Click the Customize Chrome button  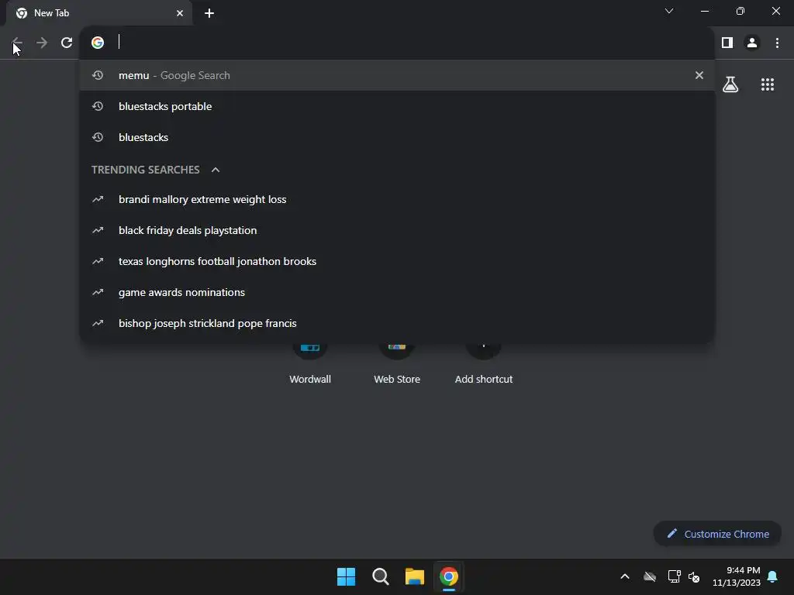tap(717, 534)
